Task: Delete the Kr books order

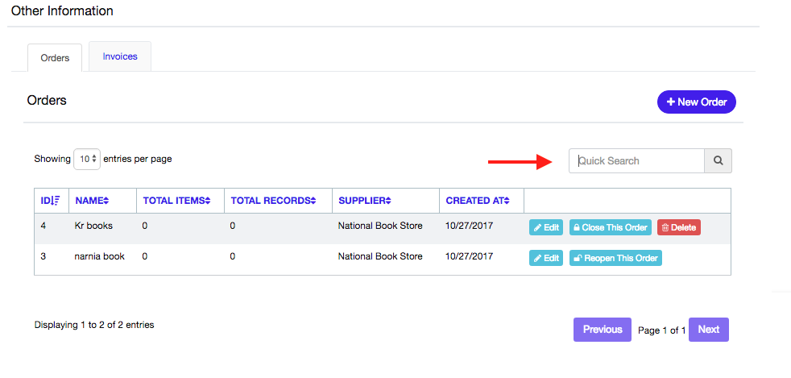Action: (678, 227)
